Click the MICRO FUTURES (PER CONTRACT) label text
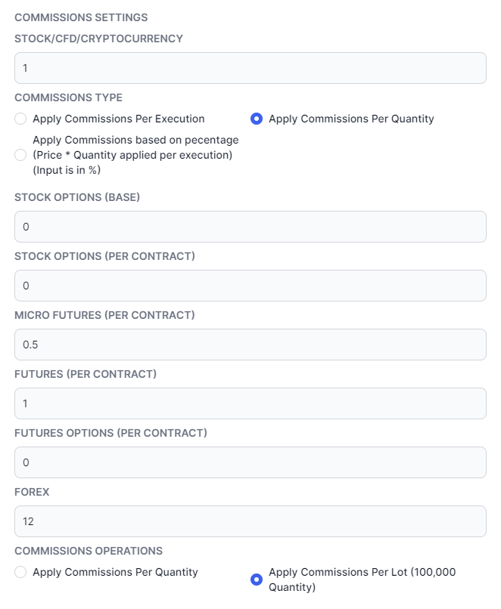 tap(104, 315)
